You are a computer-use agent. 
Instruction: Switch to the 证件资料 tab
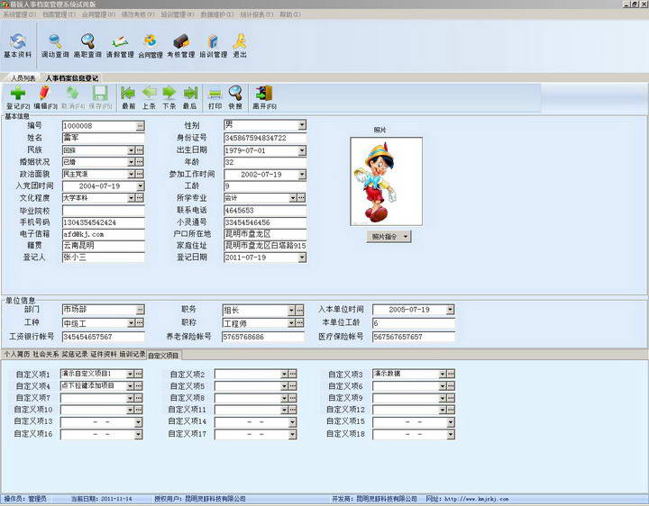[x=104, y=354]
